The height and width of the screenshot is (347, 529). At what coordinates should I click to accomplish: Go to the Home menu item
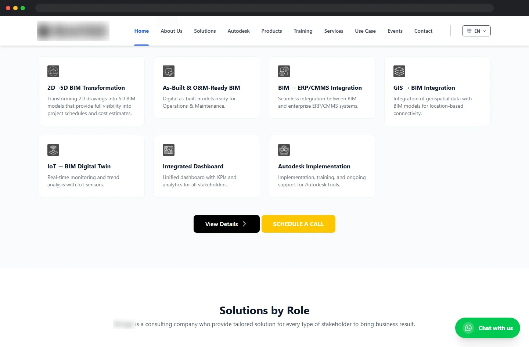click(141, 31)
